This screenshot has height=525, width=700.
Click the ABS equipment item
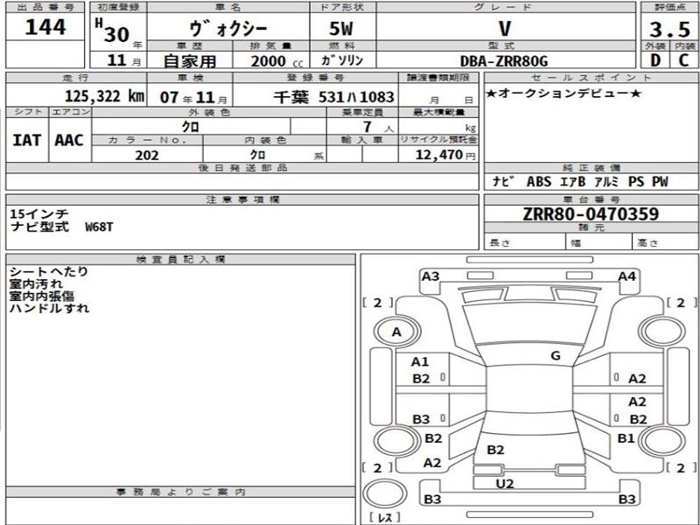click(x=539, y=181)
